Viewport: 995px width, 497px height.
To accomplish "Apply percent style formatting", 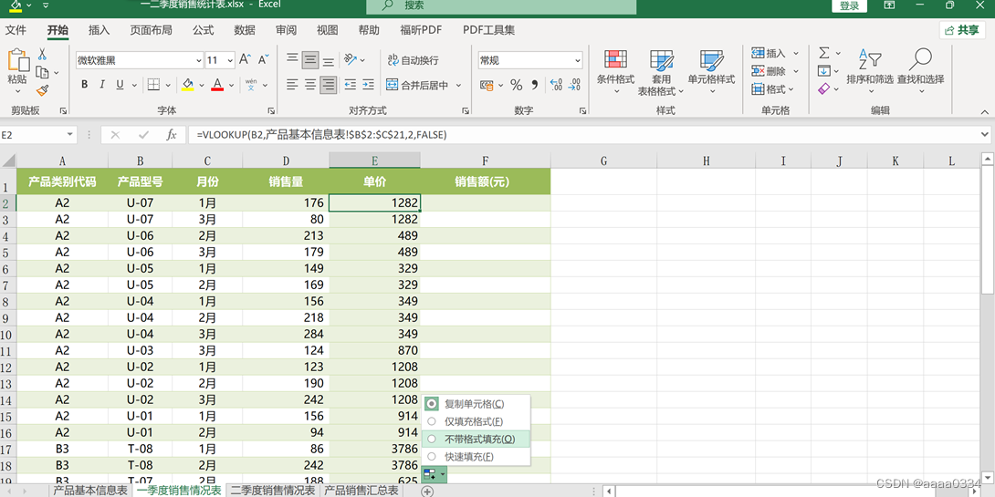I will coord(517,85).
